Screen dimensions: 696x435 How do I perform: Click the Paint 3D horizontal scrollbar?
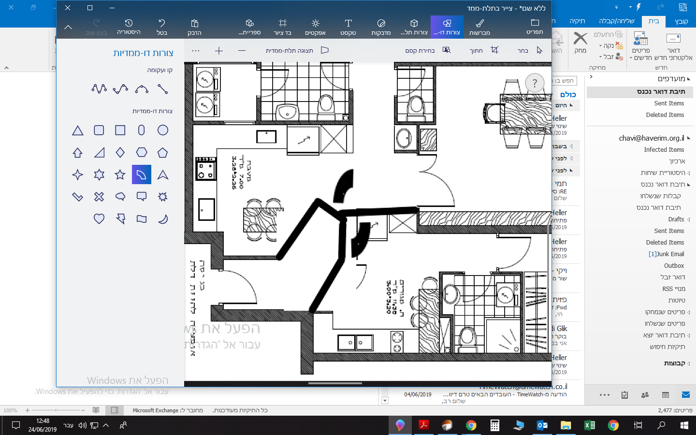(x=335, y=383)
